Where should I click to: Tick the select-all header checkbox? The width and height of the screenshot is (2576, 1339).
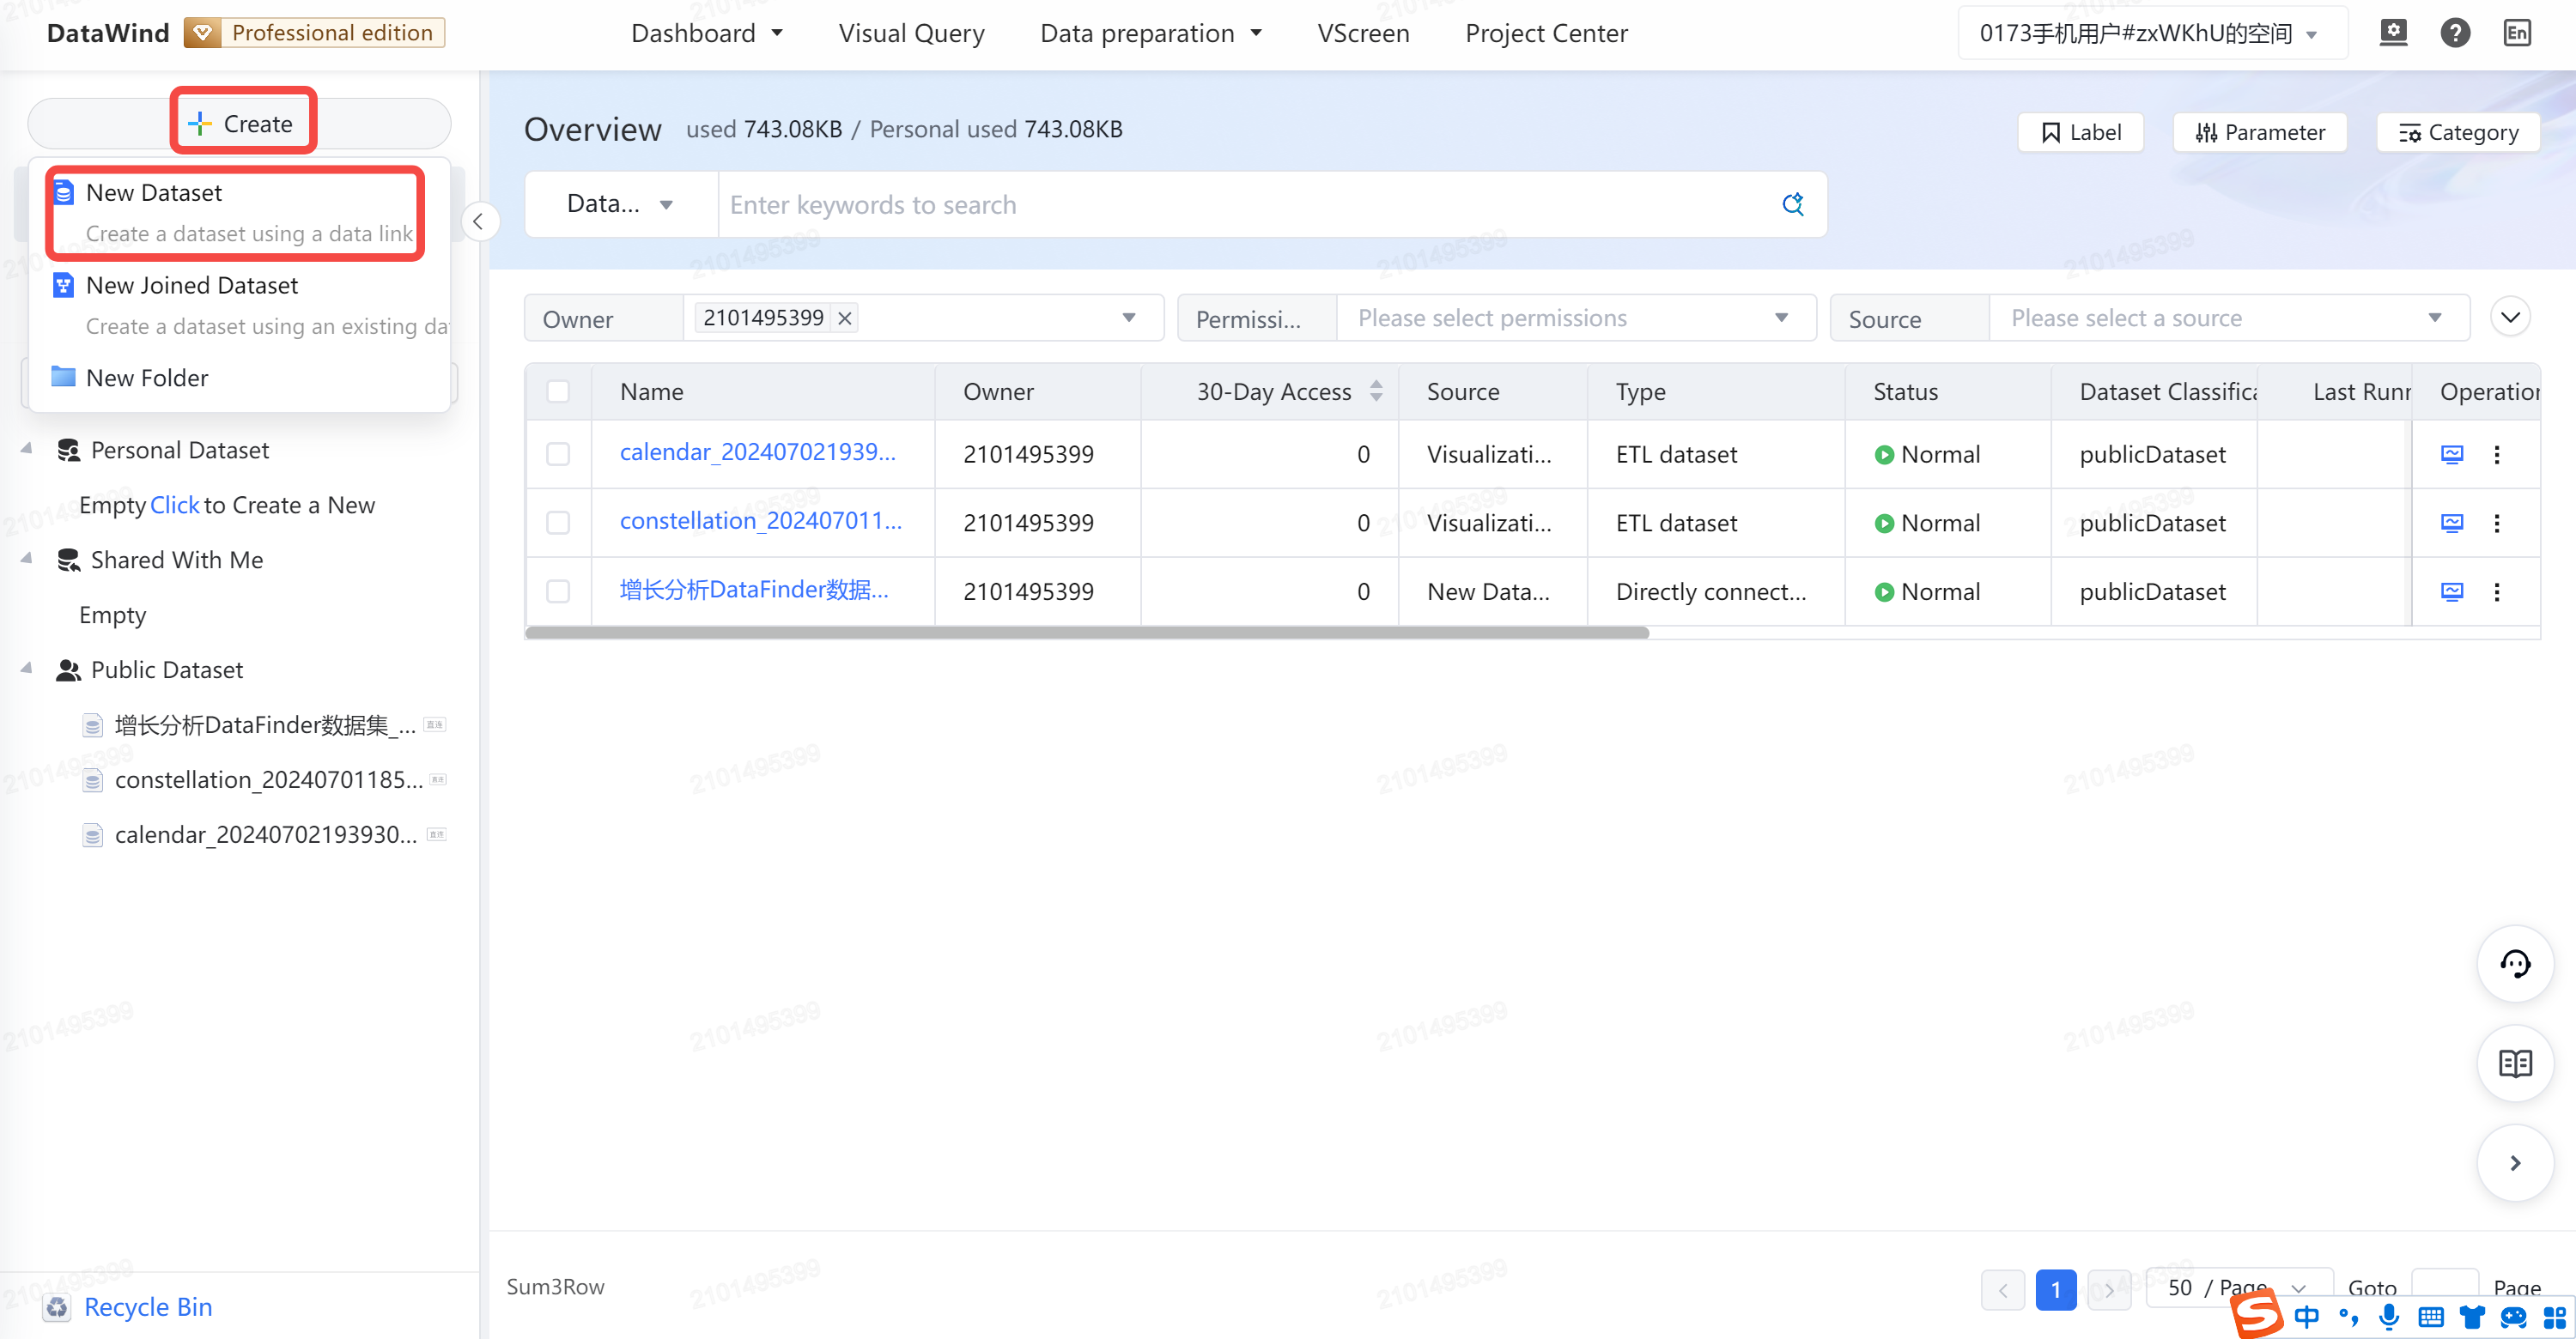558,391
